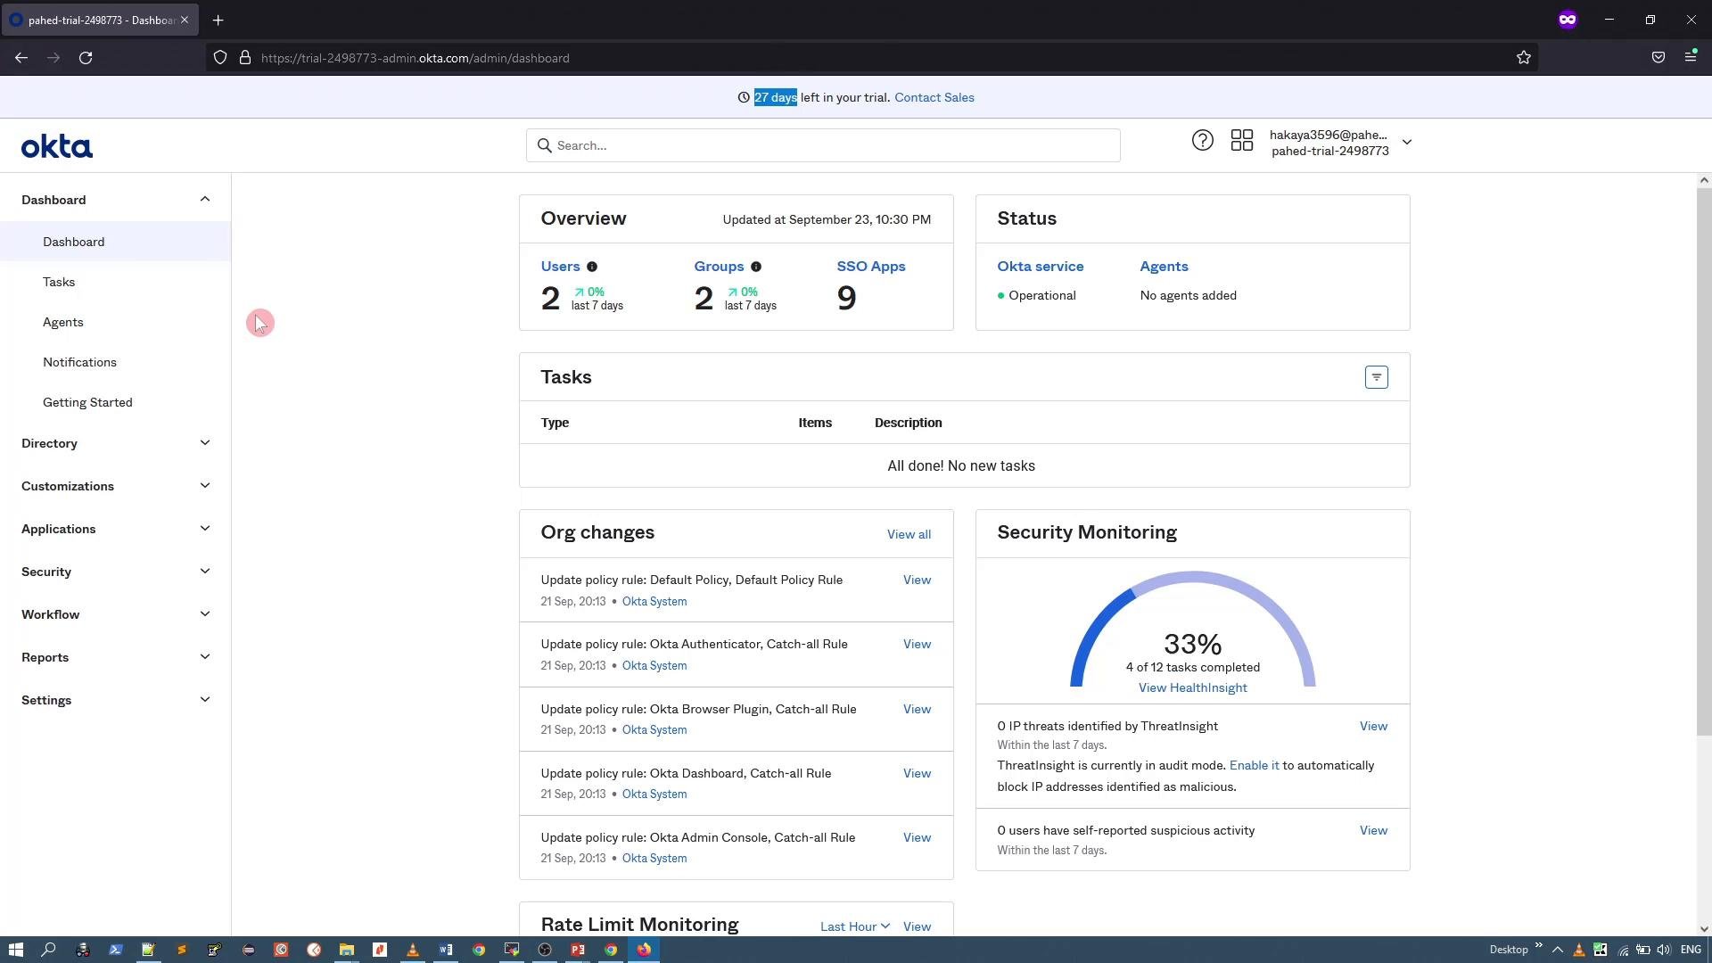Select Getting Started in the sidebar
The height and width of the screenshot is (963, 1712).
pyautogui.click(x=87, y=402)
